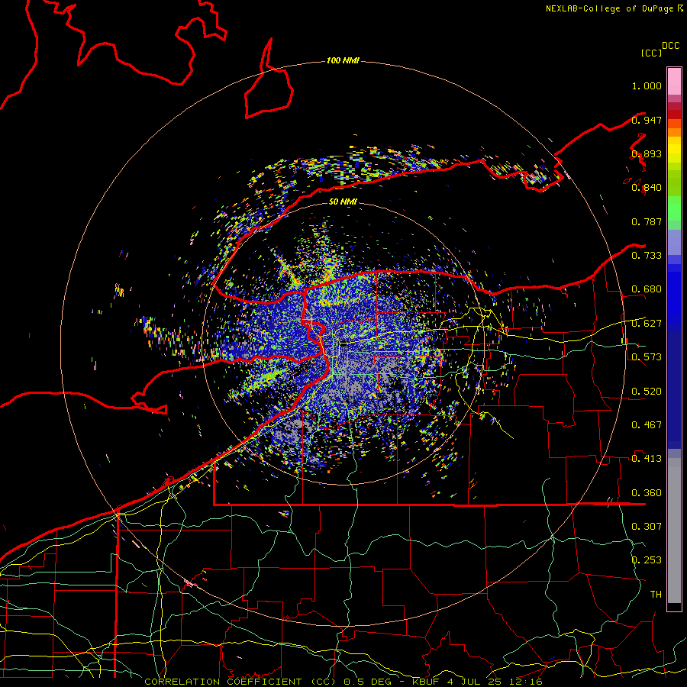Select the 0.680 legend value
This screenshot has width=687, height=687.
point(647,289)
